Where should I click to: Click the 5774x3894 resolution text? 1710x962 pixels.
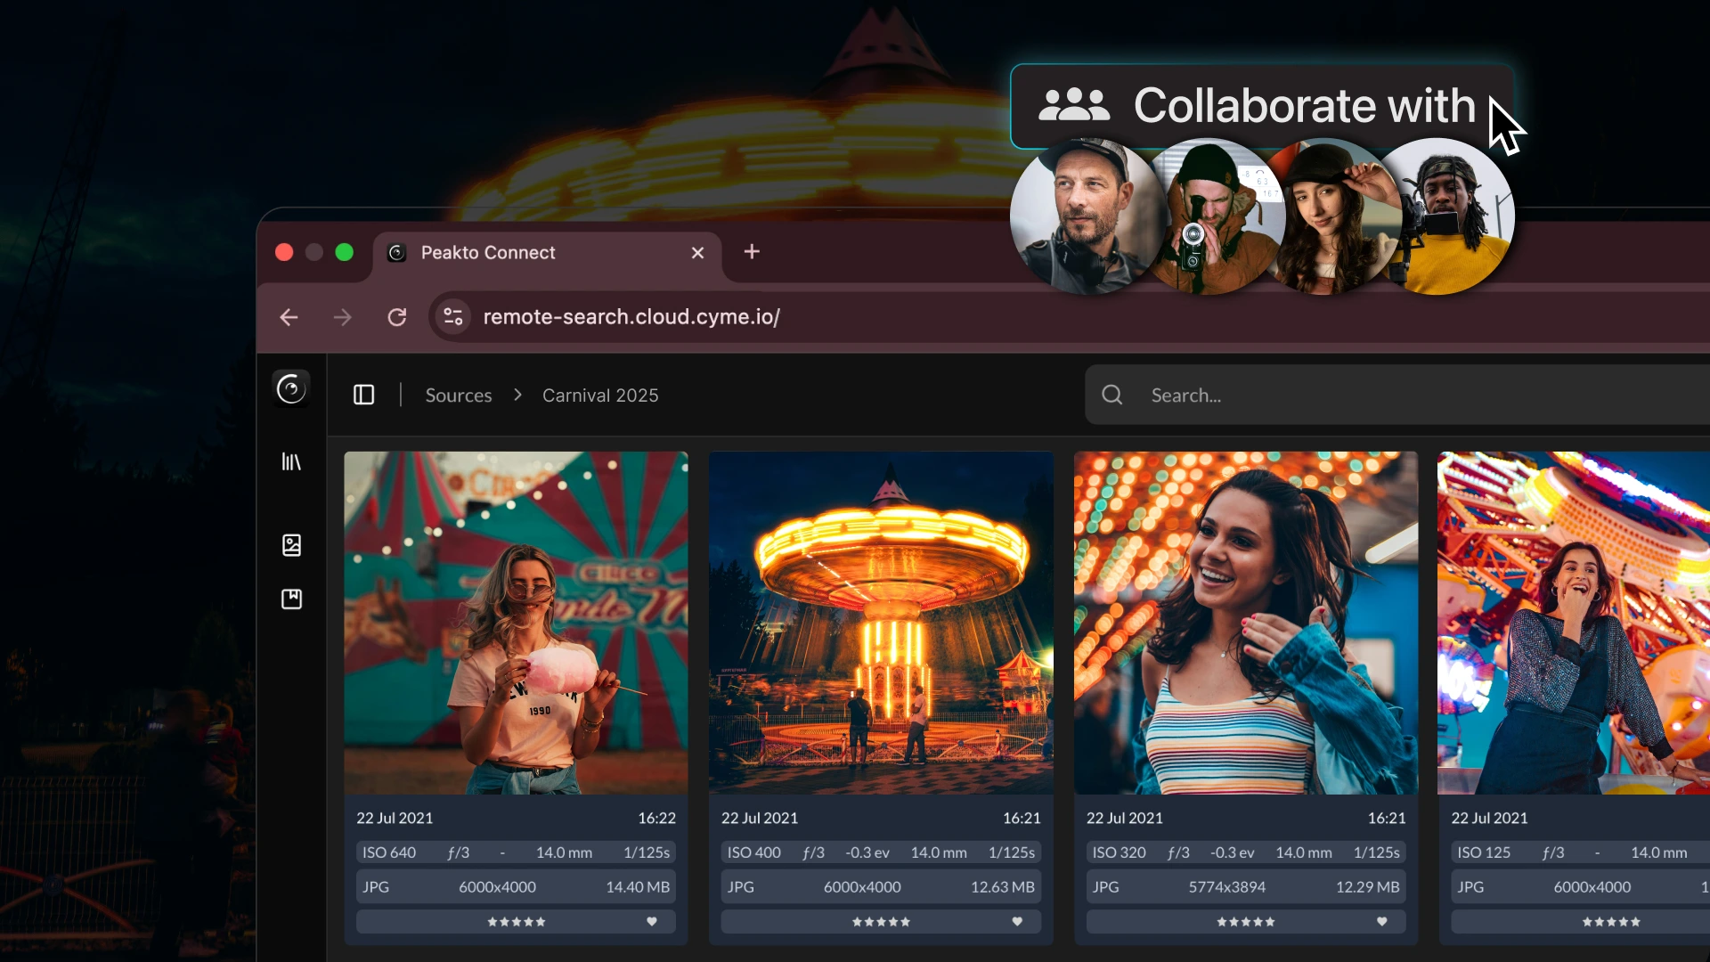(1227, 887)
